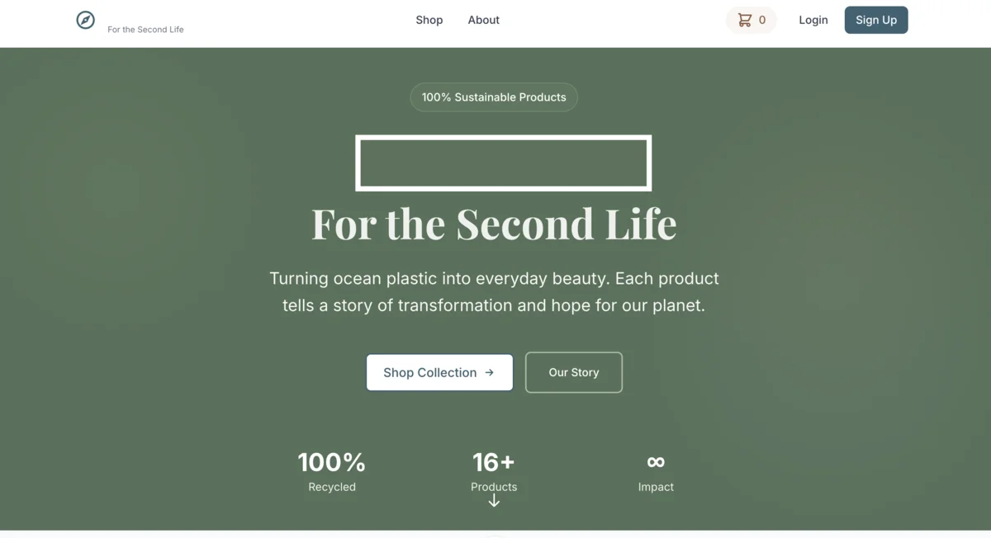Click the Shop menu item
This screenshot has height=538, width=991.
click(429, 20)
